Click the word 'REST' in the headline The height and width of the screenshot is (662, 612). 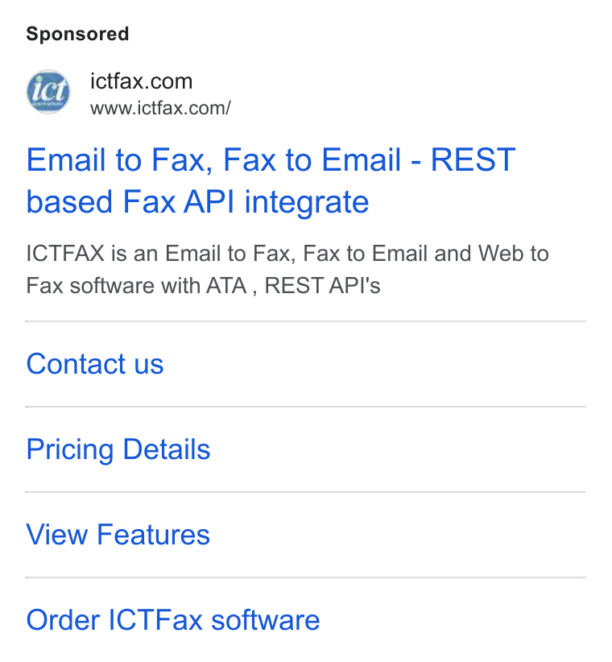[x=473, y=159]
